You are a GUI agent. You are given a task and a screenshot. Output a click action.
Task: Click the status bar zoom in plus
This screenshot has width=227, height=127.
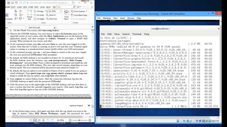(90, 120)
